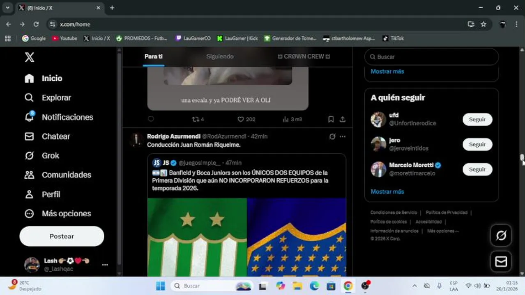Follow the jero account

pyautogui.click(x=477, y=145)
